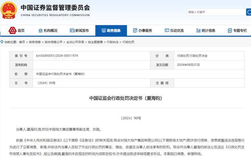Open the 新闻发布 navigation tab

[x=79, y=31]
